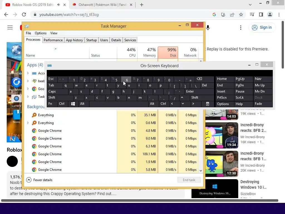Switch to App history tab
This screenshot has width=285, height=214.
click(x=74, y=40)
